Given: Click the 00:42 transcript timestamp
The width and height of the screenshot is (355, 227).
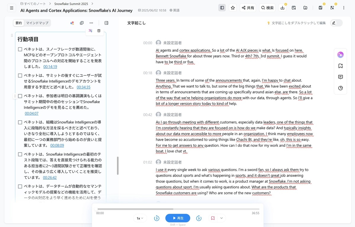Looking at the screenshot, I should 148,115.
